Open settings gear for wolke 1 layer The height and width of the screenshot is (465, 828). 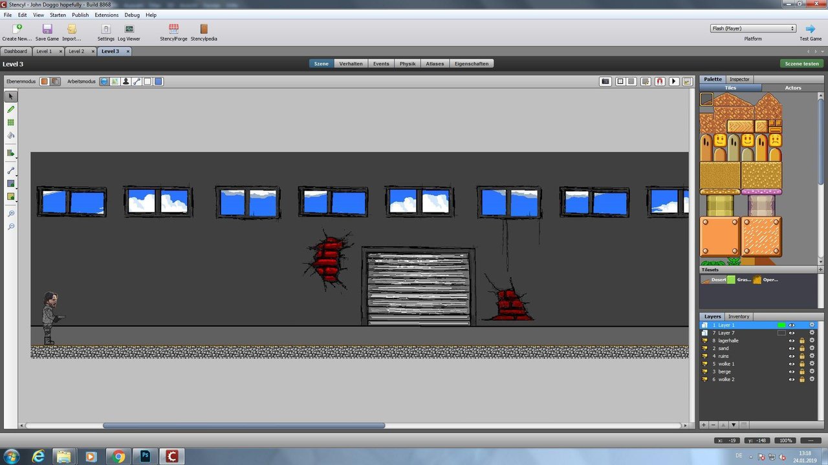point(812,364)
